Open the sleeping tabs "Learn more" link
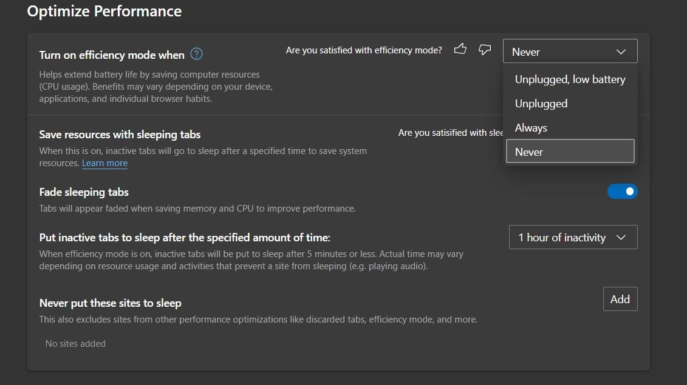687x385 pixels. pos(104,162)
